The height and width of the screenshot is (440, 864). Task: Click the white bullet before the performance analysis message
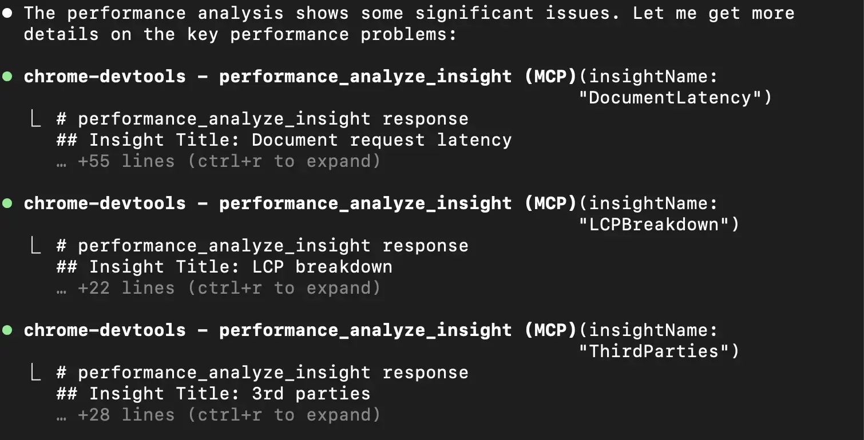pyautogui.click(x=7, y=13)
